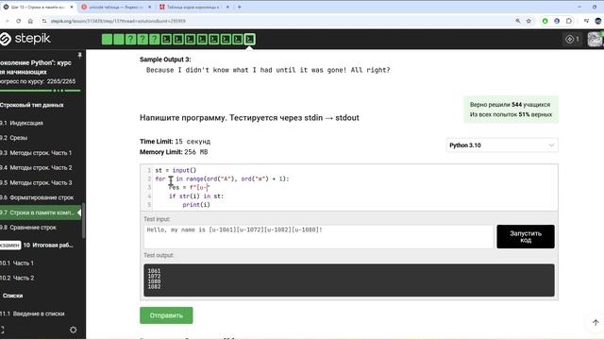This screenshot has height=340, width=604.
Task: Open the Stepik notifications badge with 1
Action: click(x=573, y=39)
